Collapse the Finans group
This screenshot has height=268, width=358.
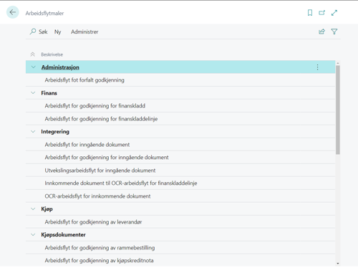(x=33, y=93)
